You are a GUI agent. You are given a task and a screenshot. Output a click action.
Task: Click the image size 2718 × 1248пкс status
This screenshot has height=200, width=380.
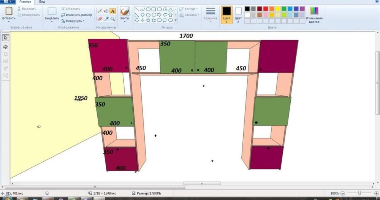[102, 193]
